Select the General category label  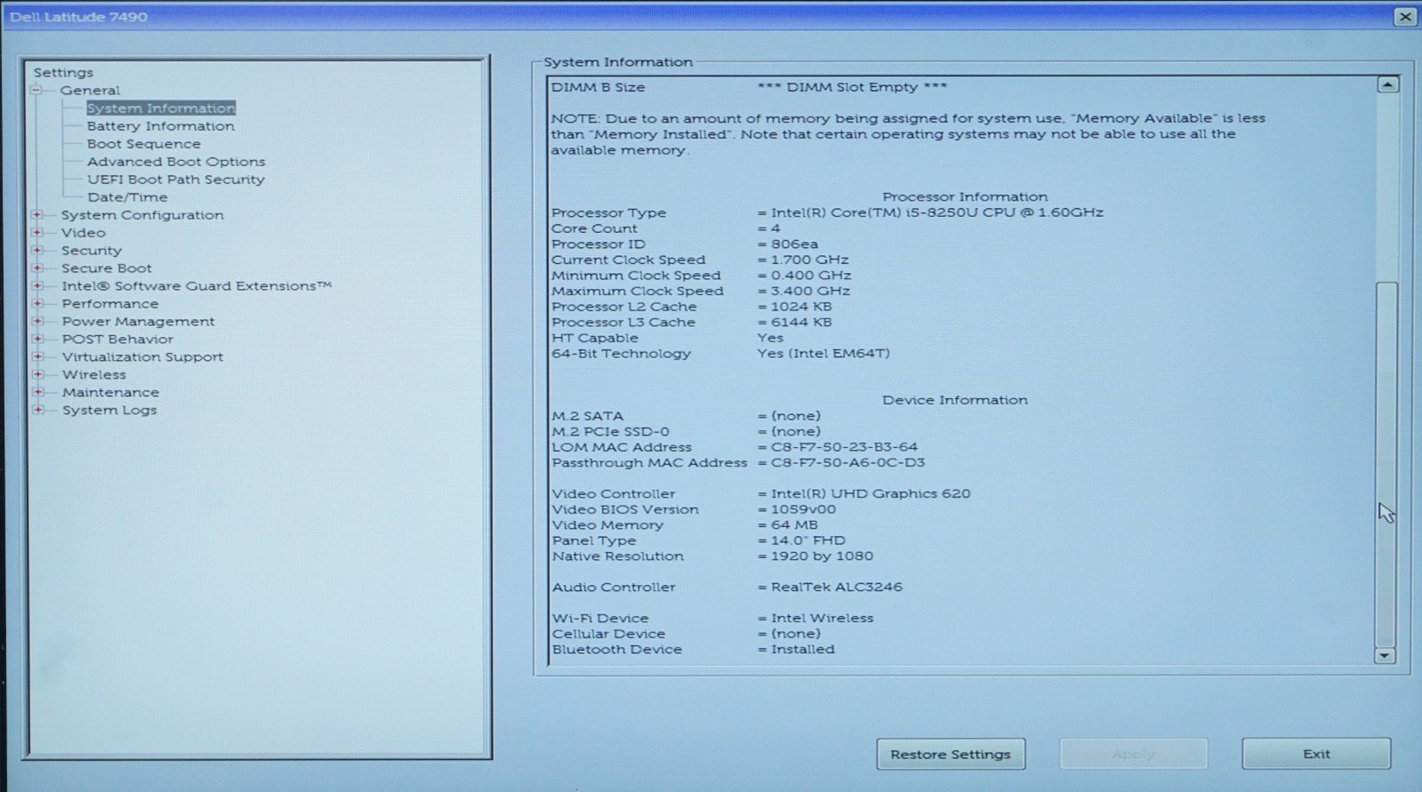pos(90,91)
